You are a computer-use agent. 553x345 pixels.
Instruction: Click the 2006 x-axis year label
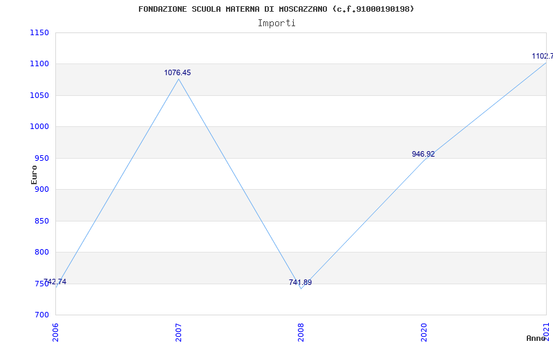(55, 332)
